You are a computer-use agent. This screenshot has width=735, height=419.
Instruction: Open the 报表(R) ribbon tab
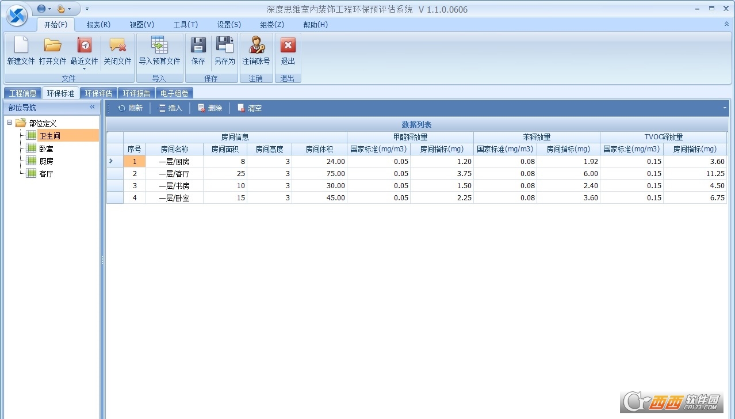click(98, 25)
